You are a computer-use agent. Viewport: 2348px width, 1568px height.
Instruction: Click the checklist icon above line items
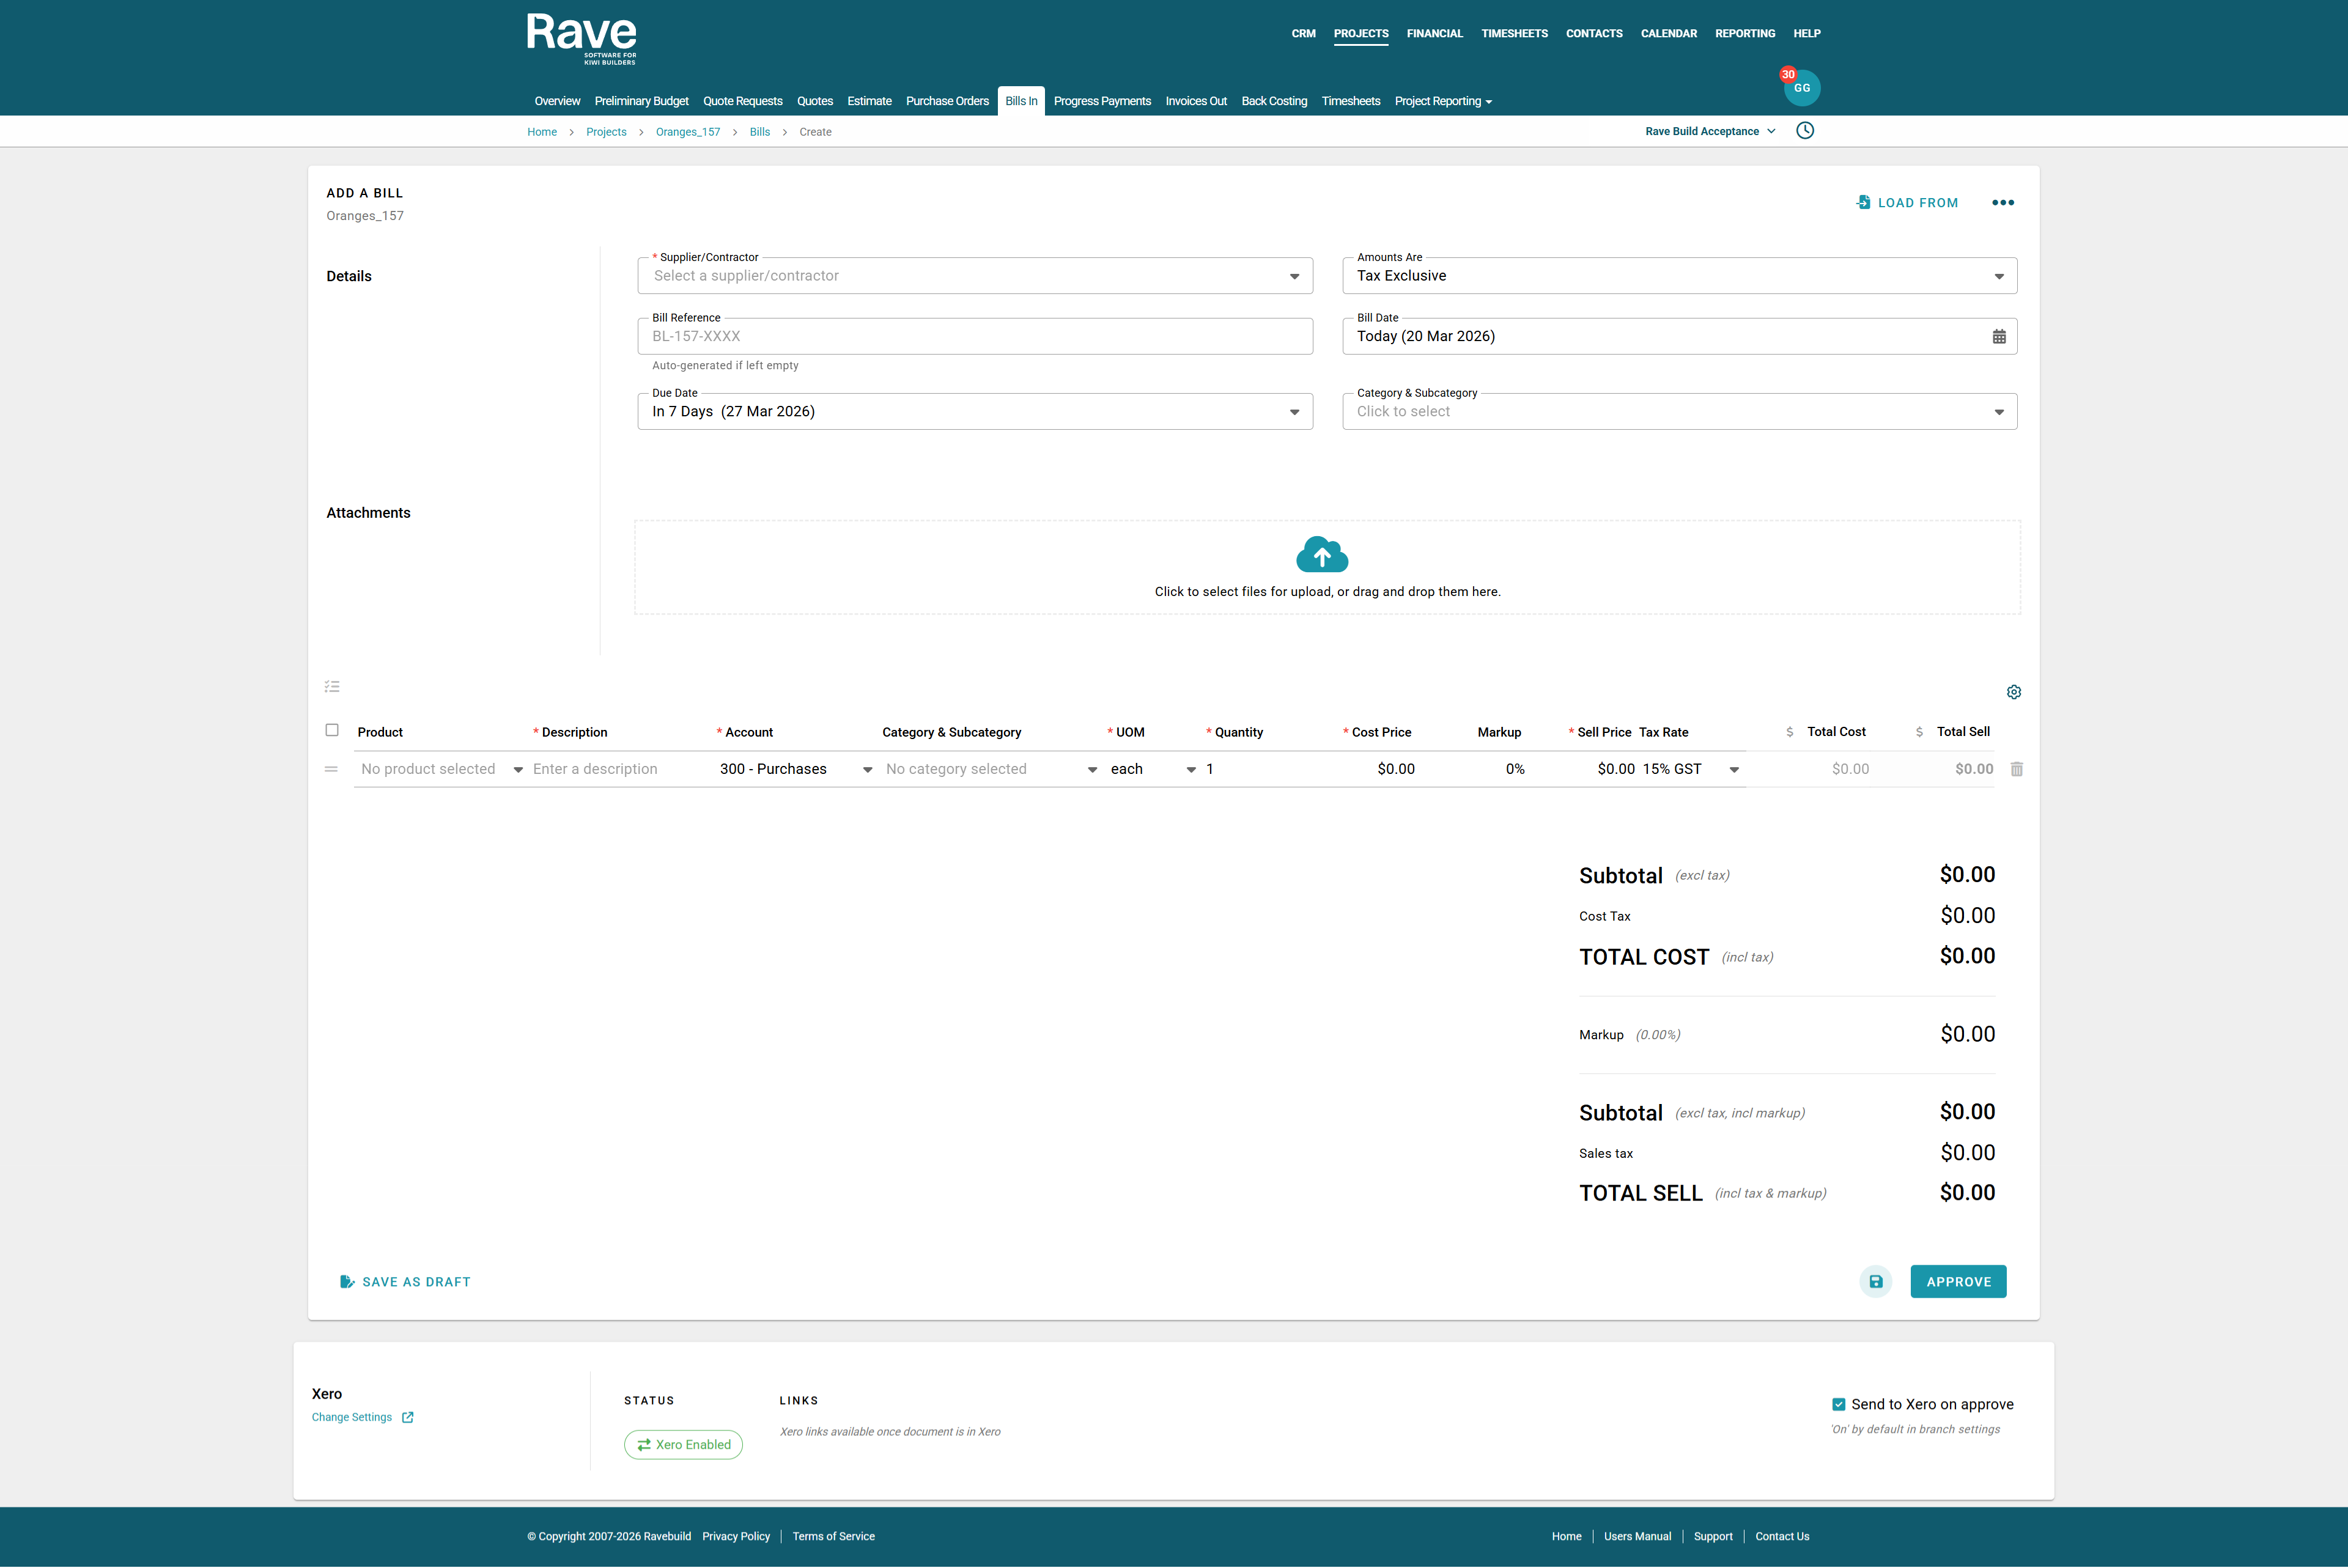tap(332, 687)
